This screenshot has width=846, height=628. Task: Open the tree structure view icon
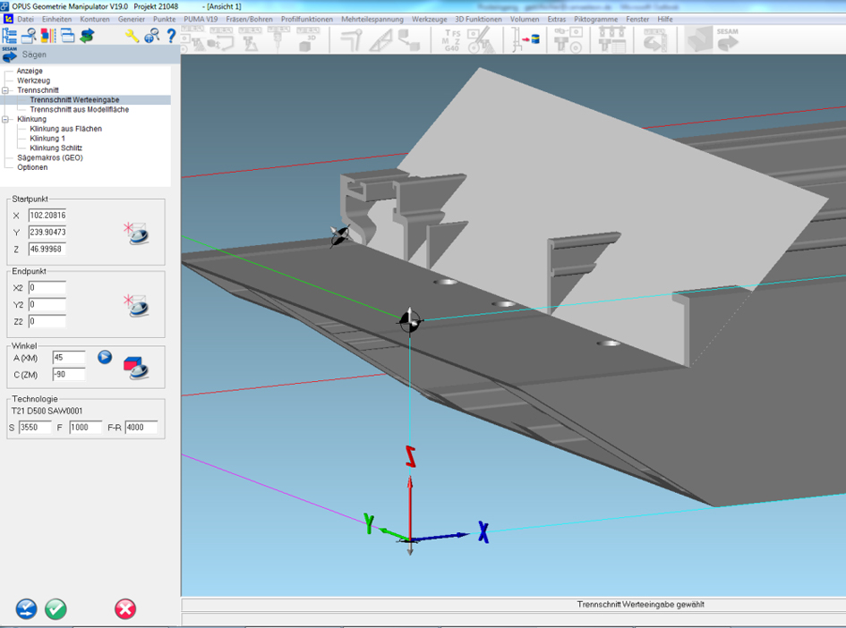click(9, 36)
